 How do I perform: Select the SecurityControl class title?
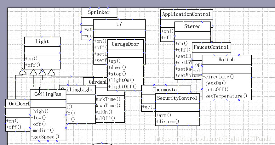coord(177,98)
